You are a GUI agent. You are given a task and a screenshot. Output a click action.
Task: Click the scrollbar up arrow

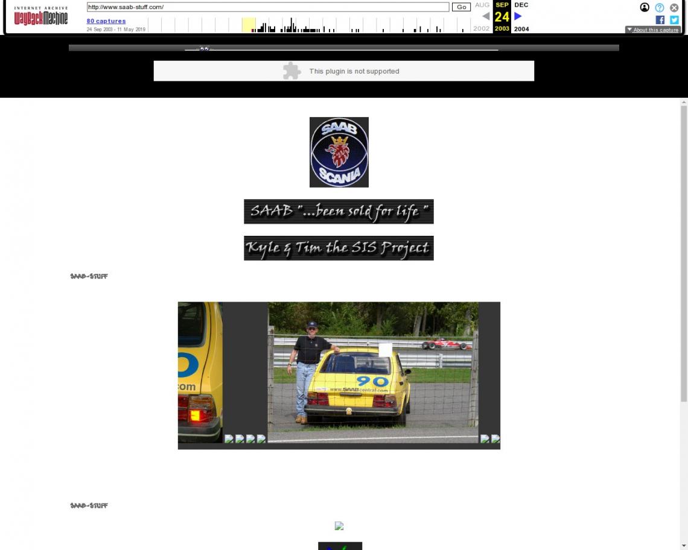[684, 102]
